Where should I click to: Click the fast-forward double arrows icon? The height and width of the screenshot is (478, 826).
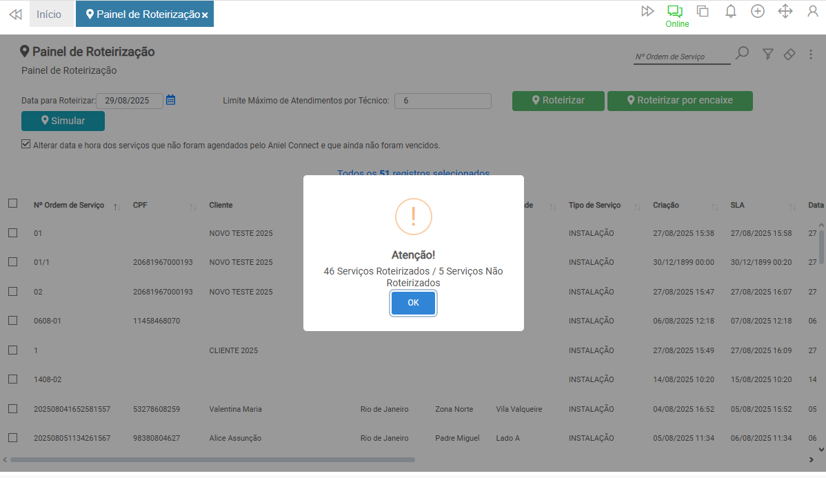click(647, 11)
